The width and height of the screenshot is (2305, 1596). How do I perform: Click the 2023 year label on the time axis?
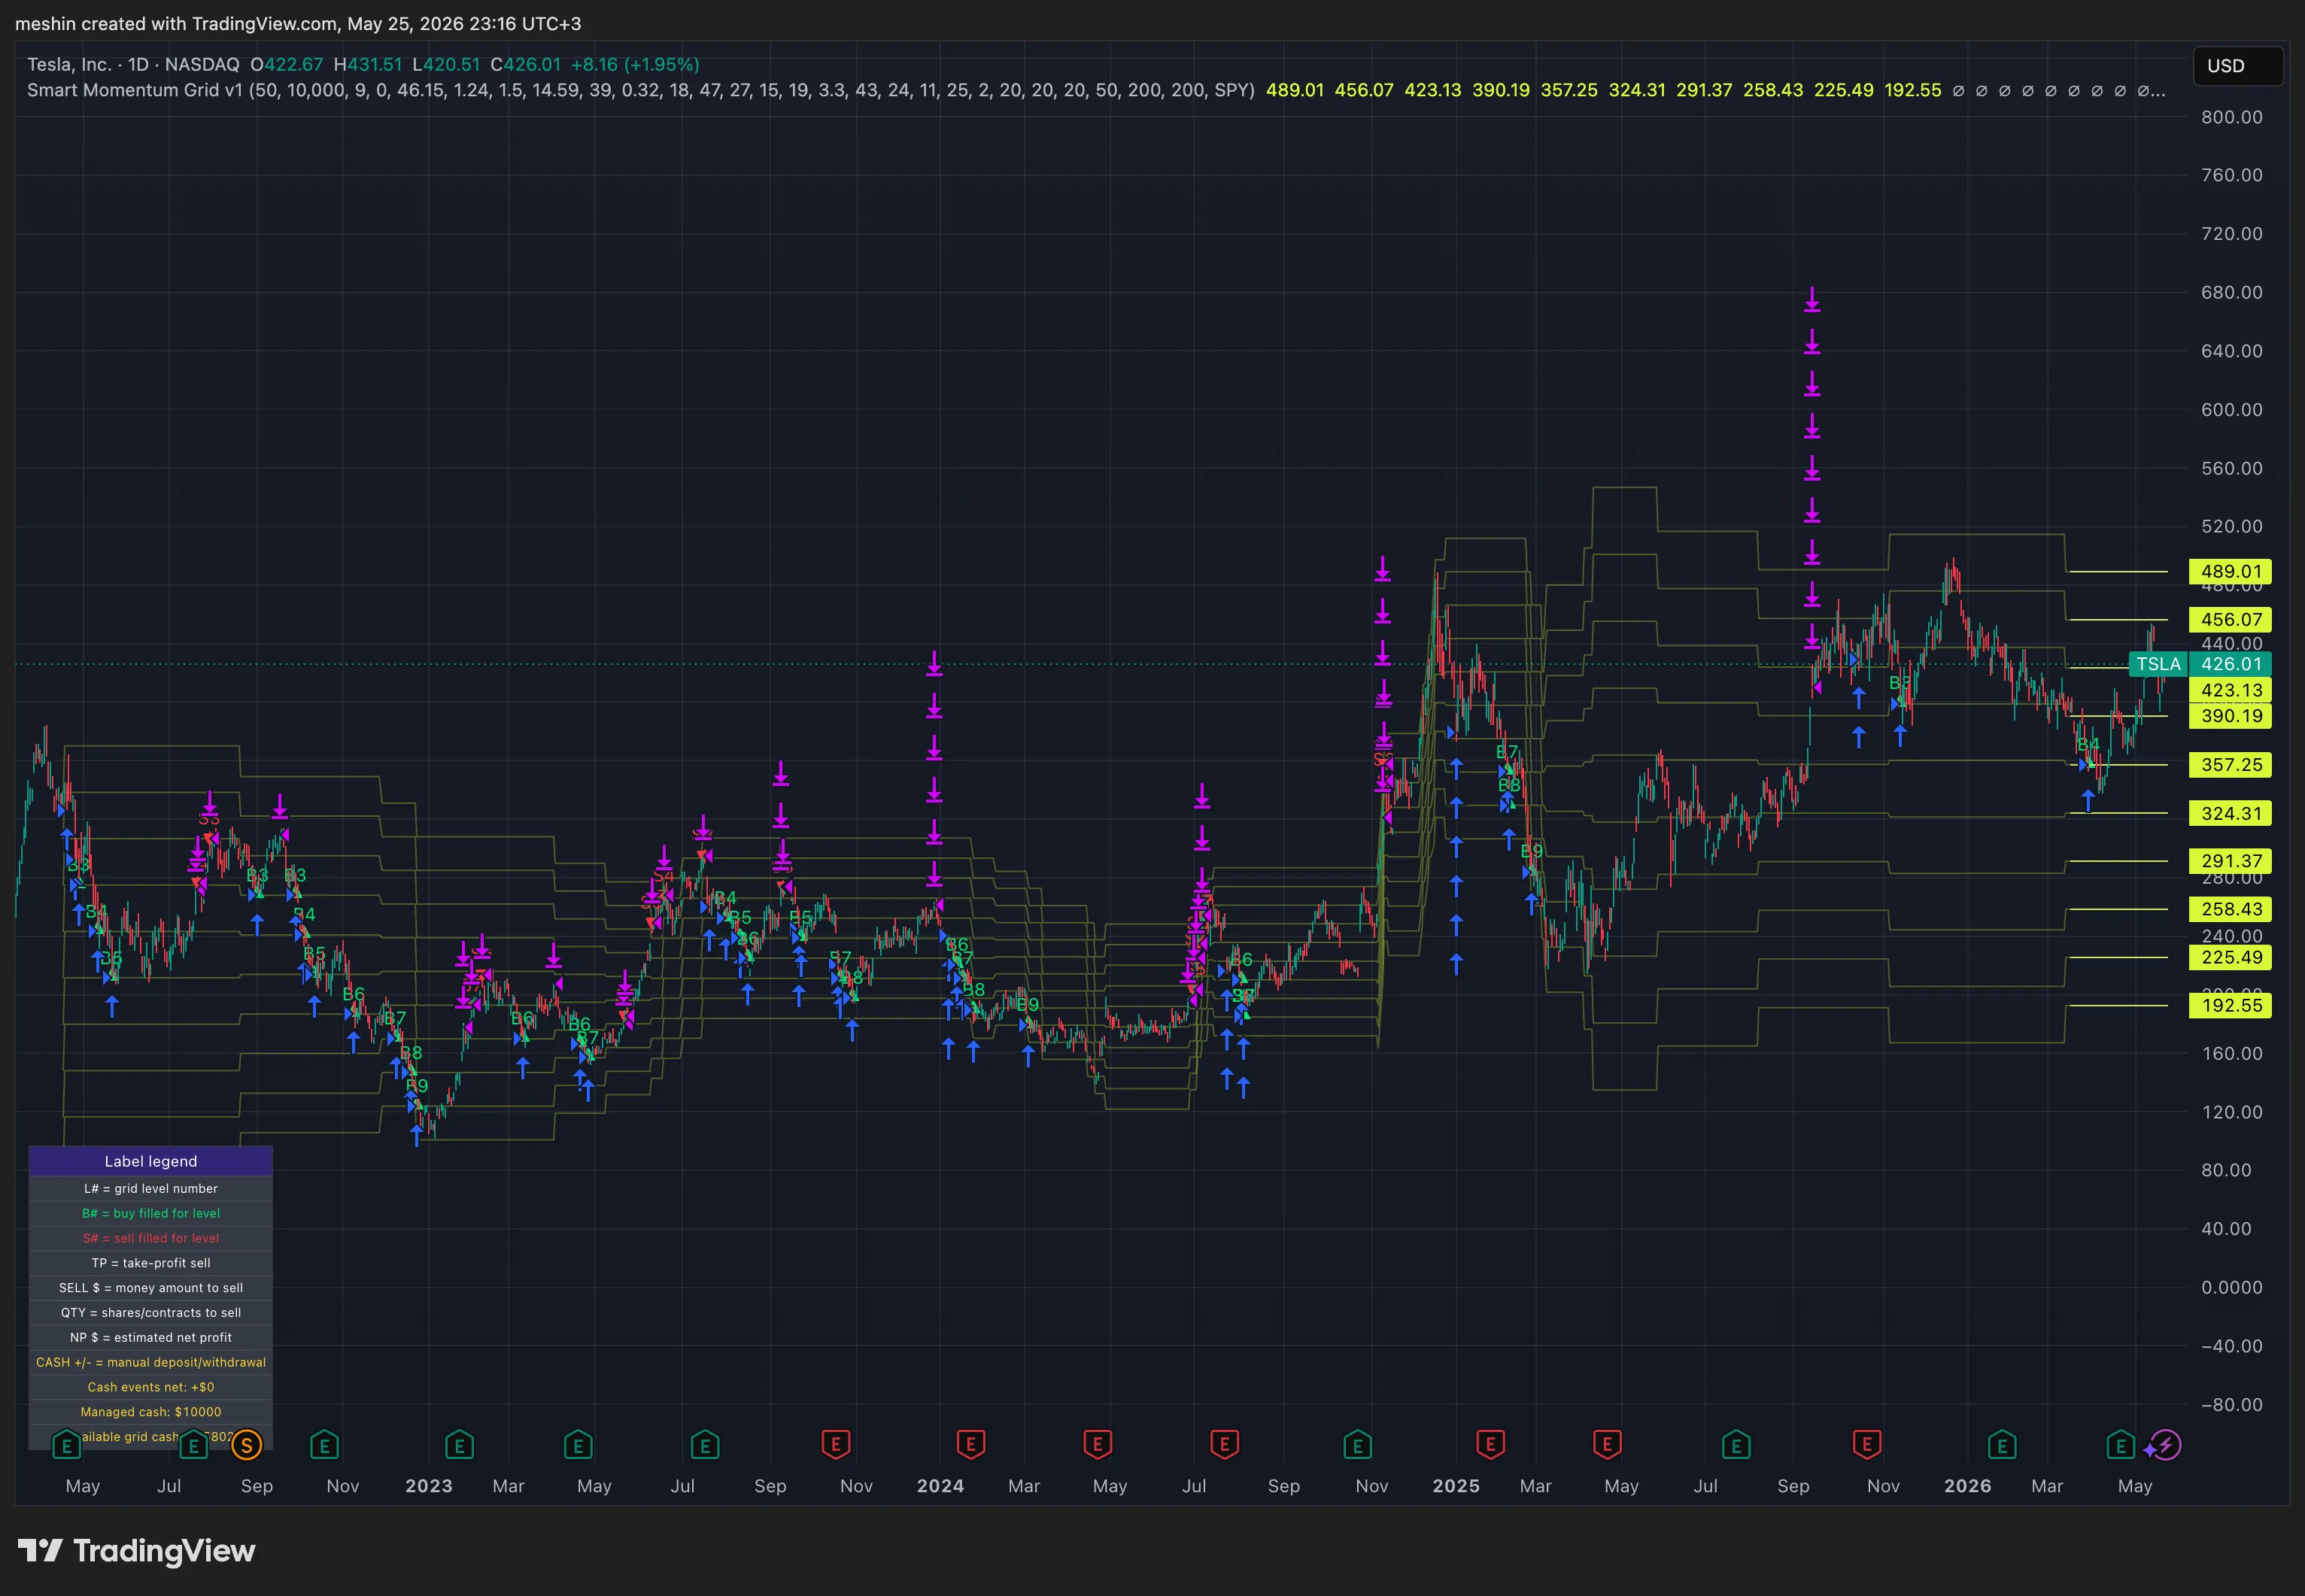429,1486
